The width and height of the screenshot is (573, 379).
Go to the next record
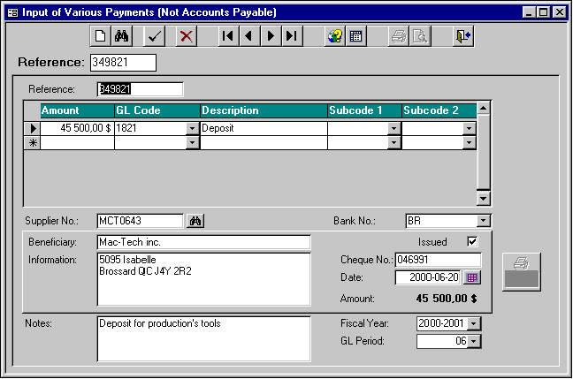[271, 36]
